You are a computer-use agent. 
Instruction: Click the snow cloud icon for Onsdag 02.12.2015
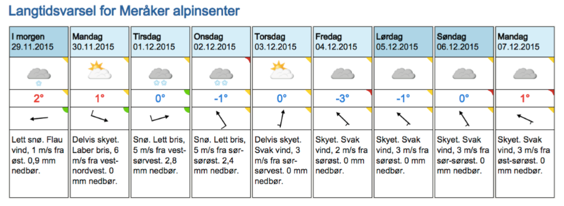coord(221,76)
